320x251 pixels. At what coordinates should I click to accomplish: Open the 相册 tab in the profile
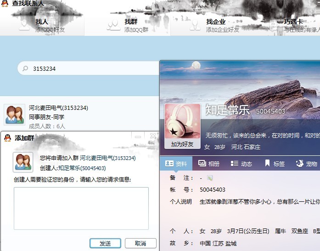coord(209,164)
